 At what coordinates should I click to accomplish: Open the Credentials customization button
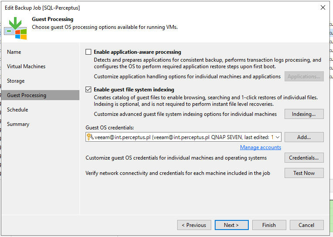coord(304,158)
